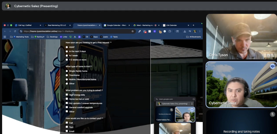Screen dimensions: 277x134
Task: Click the eyedropper extension icon
Action: [x=140, y=31]
